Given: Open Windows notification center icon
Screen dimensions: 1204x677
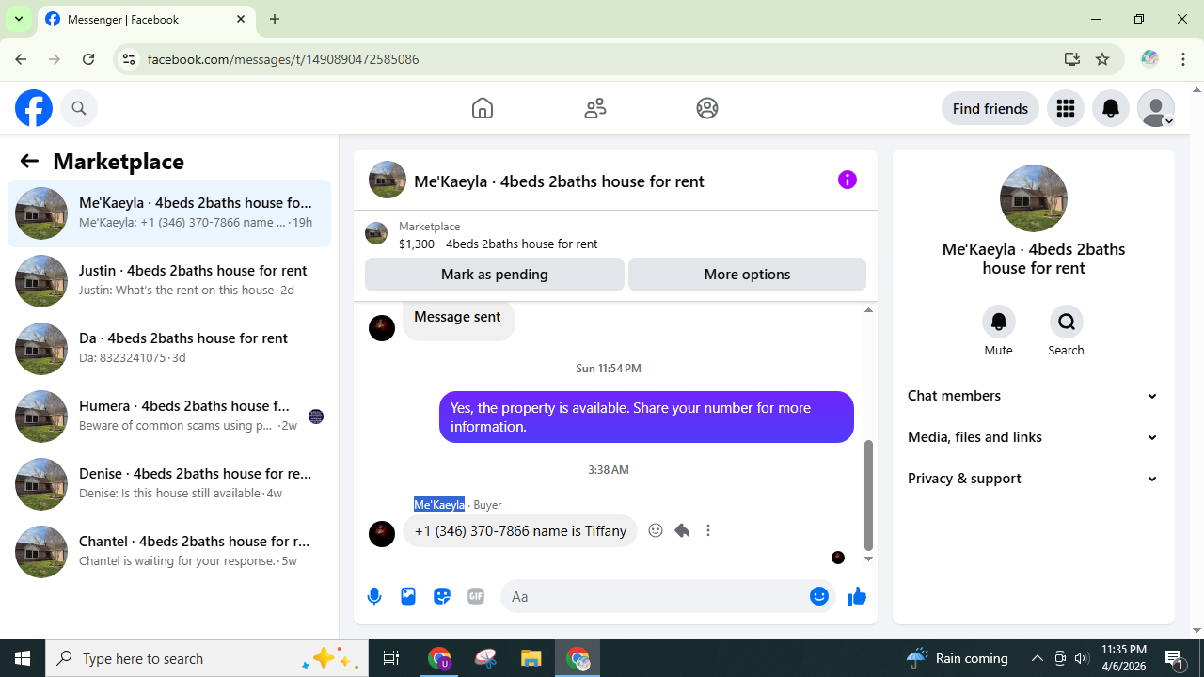Looking at the screenshot, I should (1175, 658).
